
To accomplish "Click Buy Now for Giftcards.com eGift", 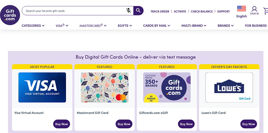I will (186, 124).
